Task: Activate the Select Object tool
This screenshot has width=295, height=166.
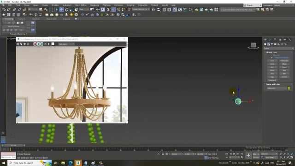Action: pyautogui.click(x=41, y=9)
